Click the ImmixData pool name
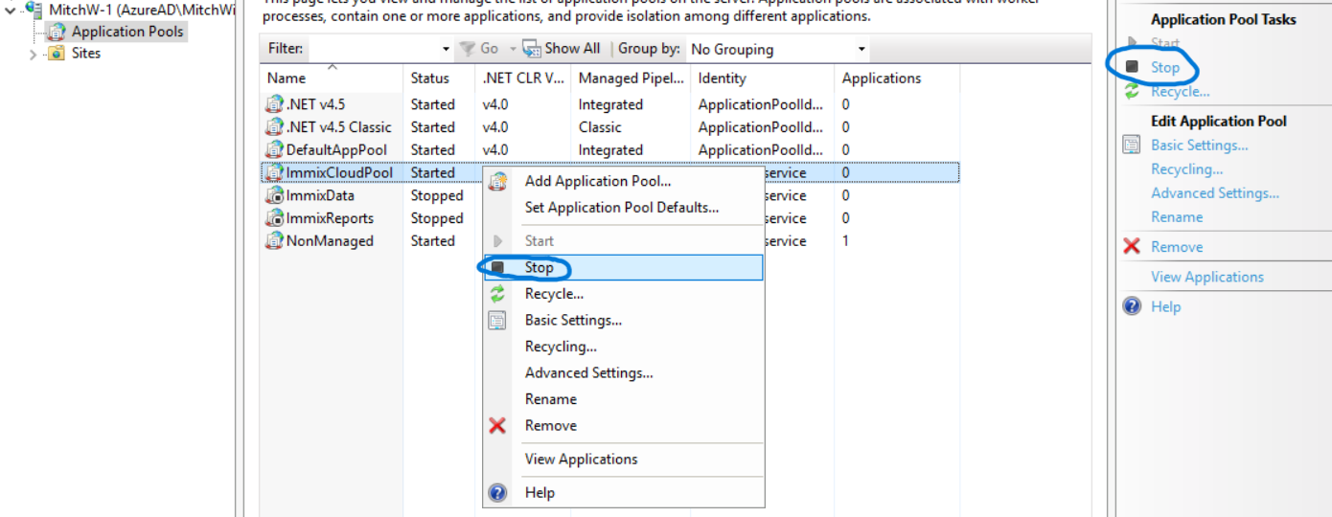The height and width of the screenshot is (517, 1332). point(320,195)
